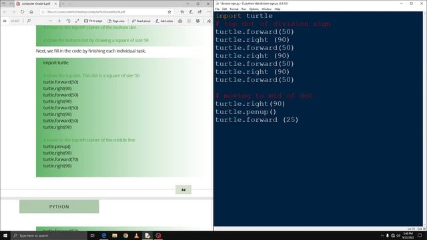Close the computer Grade 6.pdf tab
427x240 pixels.
pyautogui.click(x=55, y=4)
